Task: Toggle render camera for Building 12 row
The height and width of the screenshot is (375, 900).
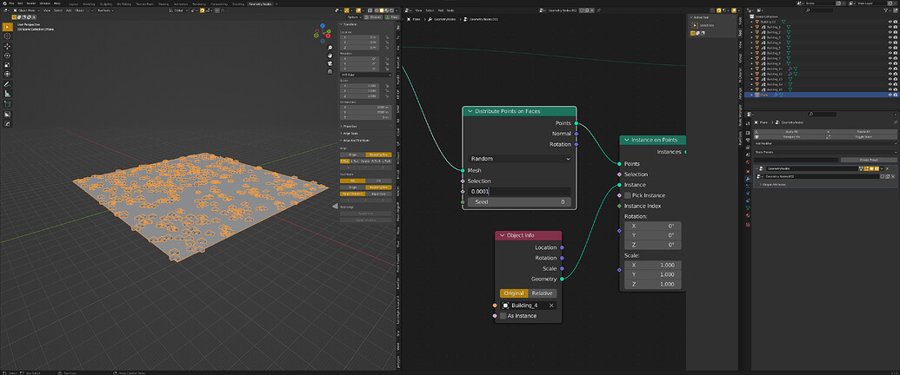Action: 896,22
